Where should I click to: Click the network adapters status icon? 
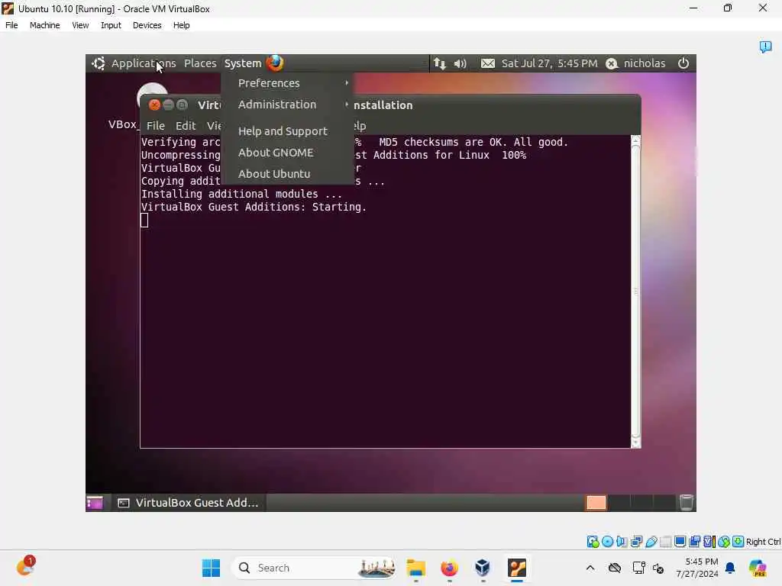[636, 542]
